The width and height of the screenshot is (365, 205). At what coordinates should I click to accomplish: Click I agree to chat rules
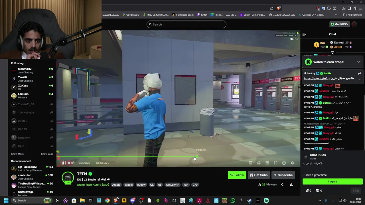(x=332, y=181)
